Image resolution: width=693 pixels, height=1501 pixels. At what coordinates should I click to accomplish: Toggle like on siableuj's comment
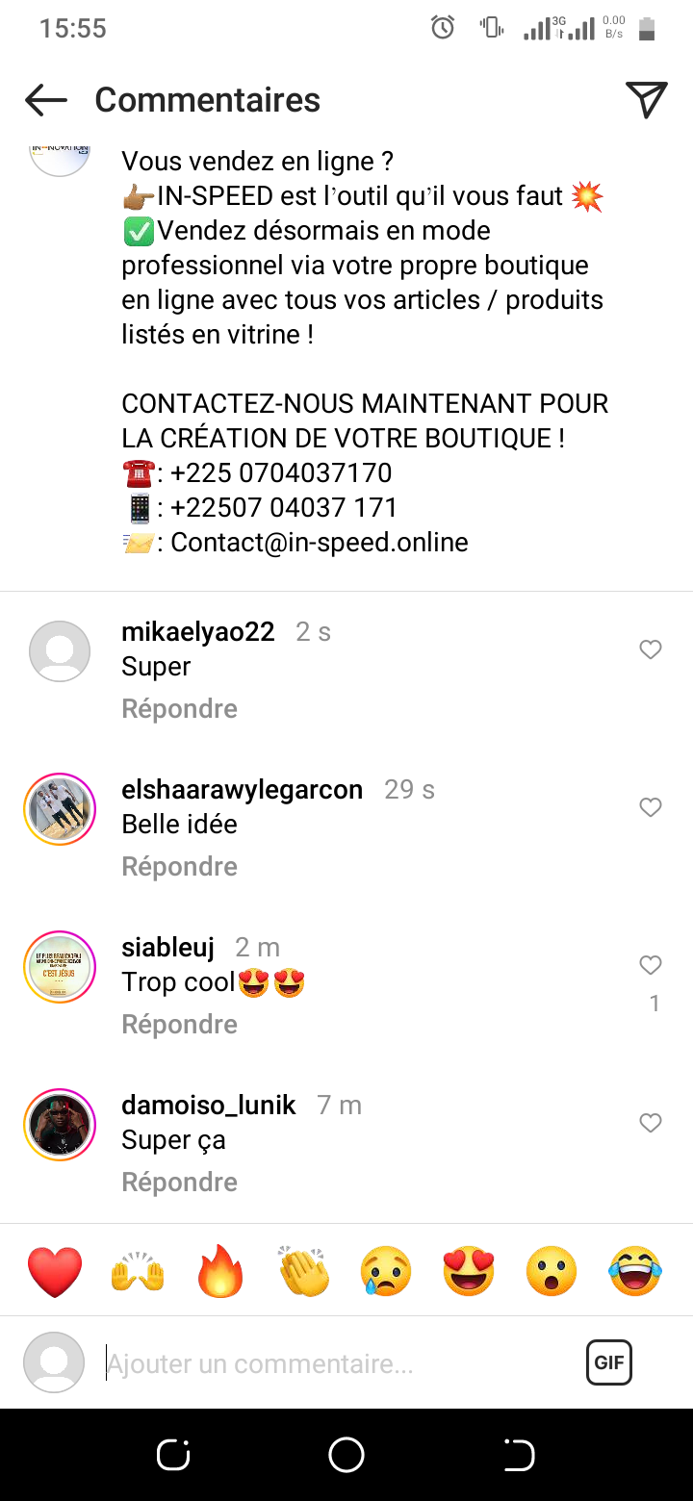651,965
